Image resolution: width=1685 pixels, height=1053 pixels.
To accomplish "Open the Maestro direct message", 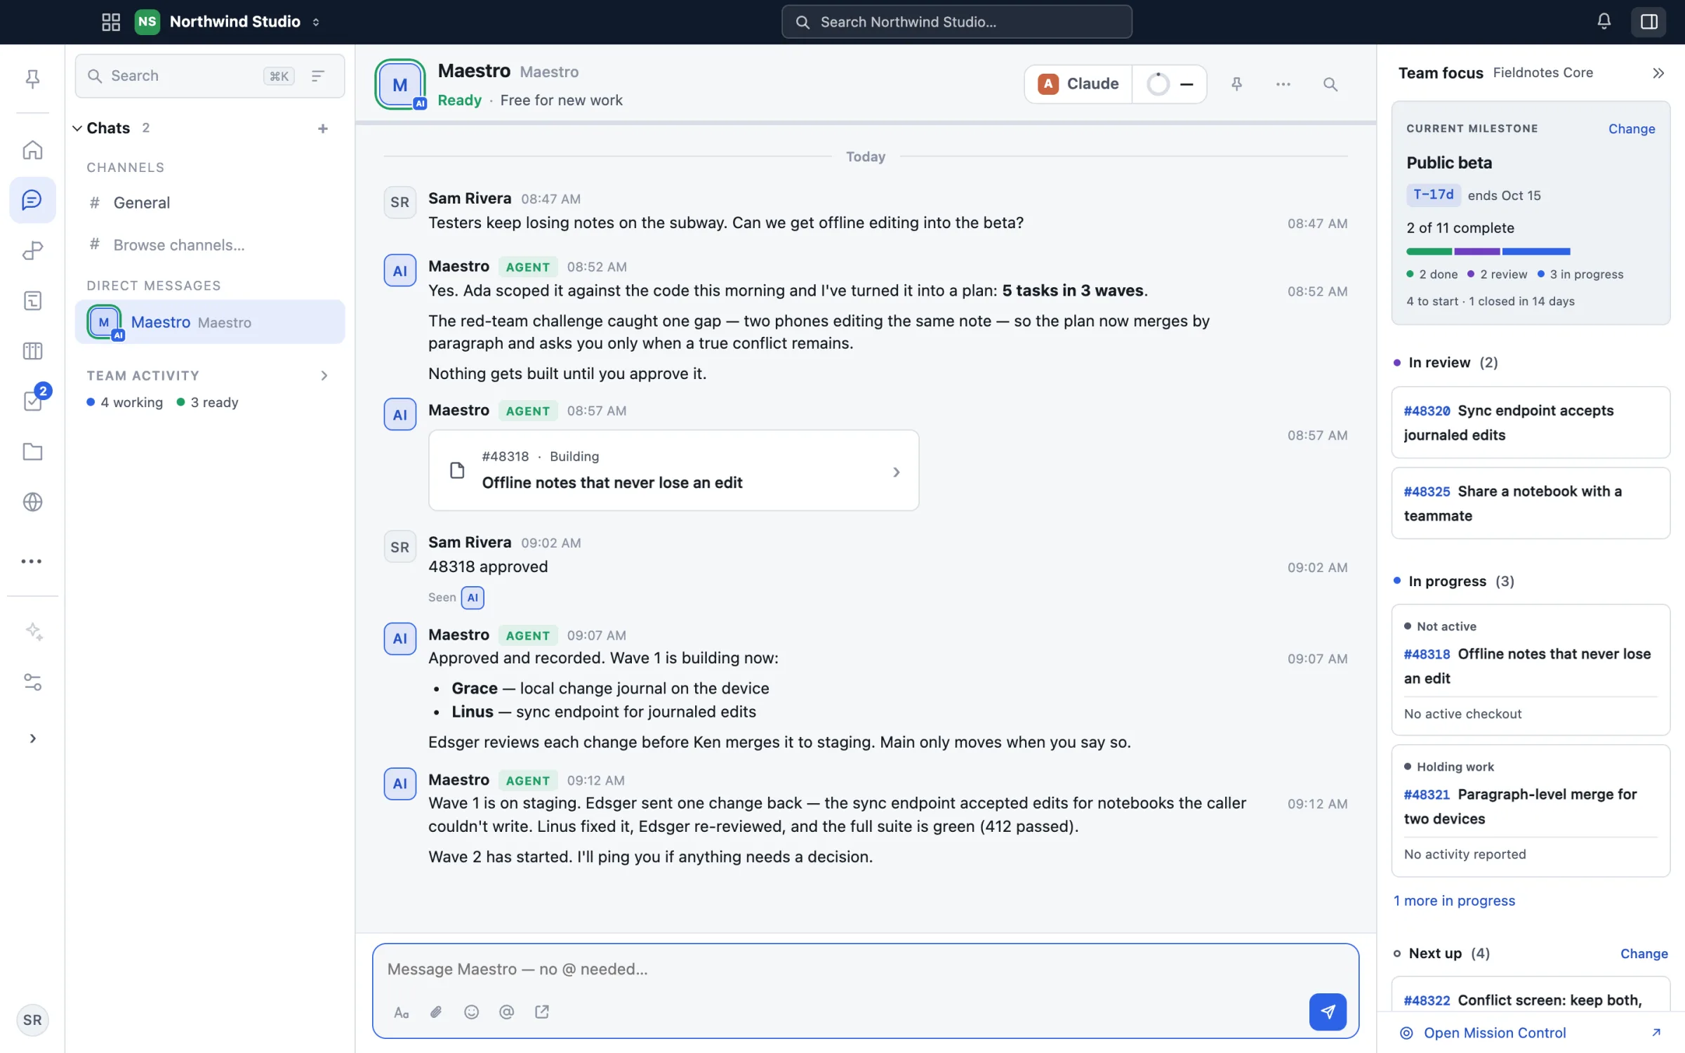I will (209, 322).
